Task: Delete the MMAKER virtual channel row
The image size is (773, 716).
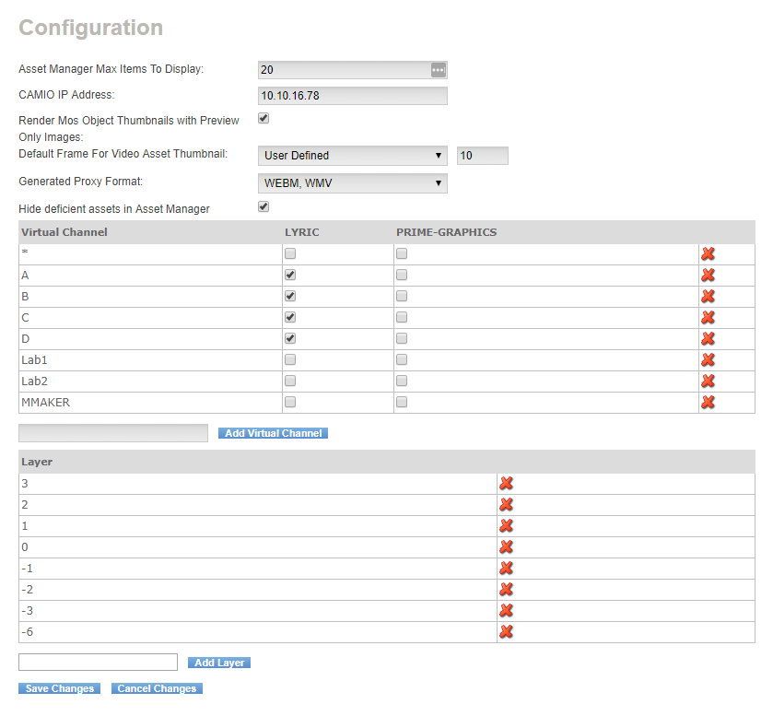Action: (x=708, y=402)
